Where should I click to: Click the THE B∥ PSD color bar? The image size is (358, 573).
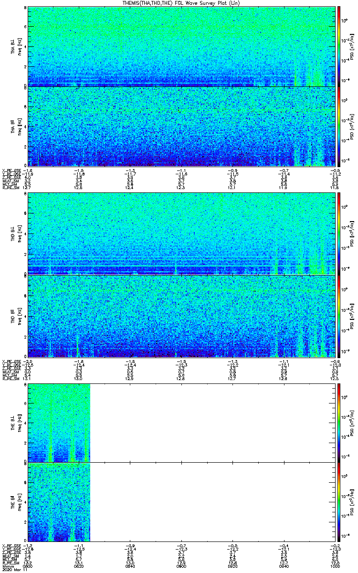click(339, 502)
